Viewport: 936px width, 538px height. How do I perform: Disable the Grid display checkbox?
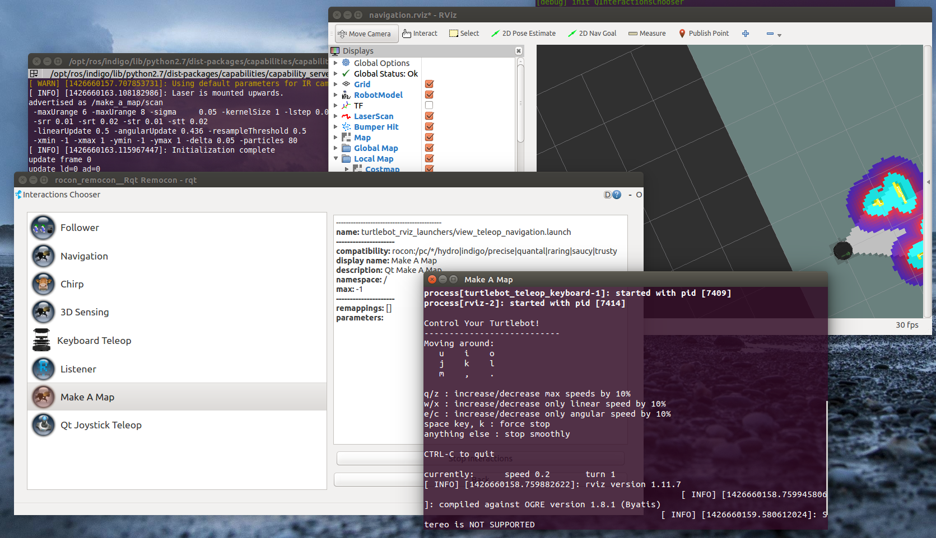tap(429, 84)
